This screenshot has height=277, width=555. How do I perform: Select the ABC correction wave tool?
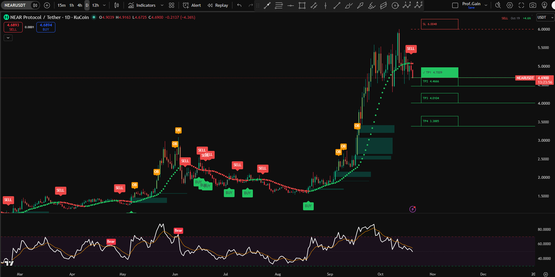419,5
